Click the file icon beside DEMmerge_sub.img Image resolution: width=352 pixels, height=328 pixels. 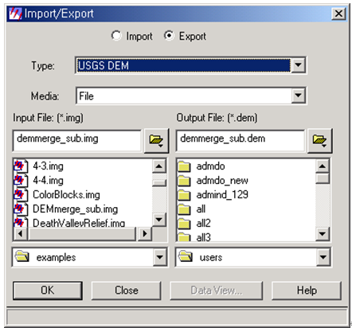(21, 209)
